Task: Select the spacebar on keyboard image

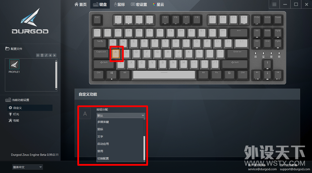Action: tap(164, 75)
